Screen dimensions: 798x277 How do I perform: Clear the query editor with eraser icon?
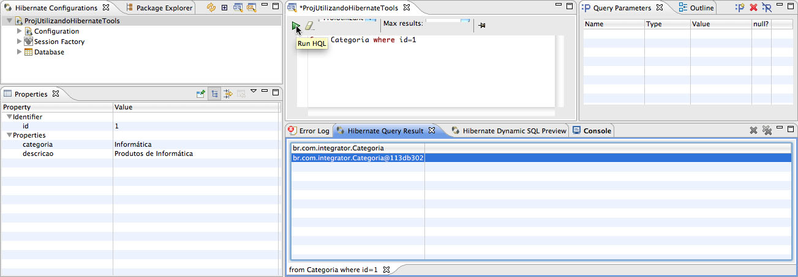click(x=309, y=26)
